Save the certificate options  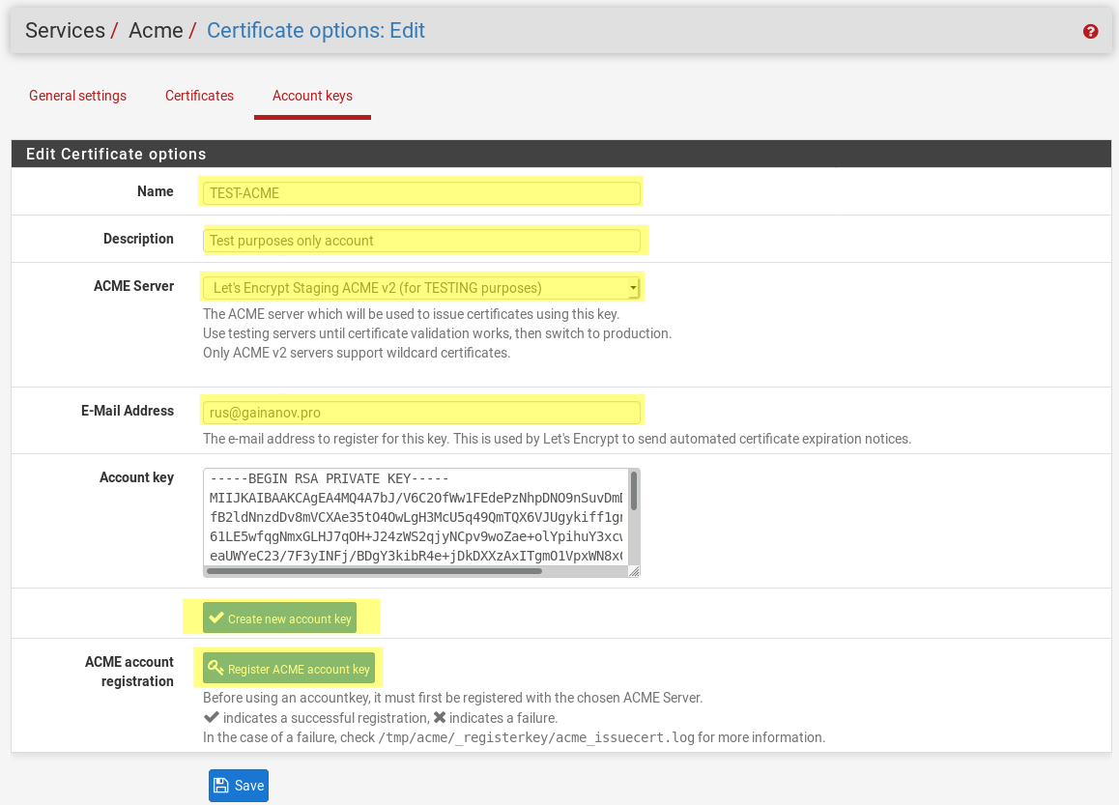[x=239, y=785]
